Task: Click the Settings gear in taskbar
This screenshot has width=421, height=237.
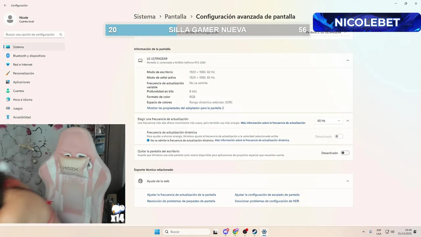Action: click(264, 232)
